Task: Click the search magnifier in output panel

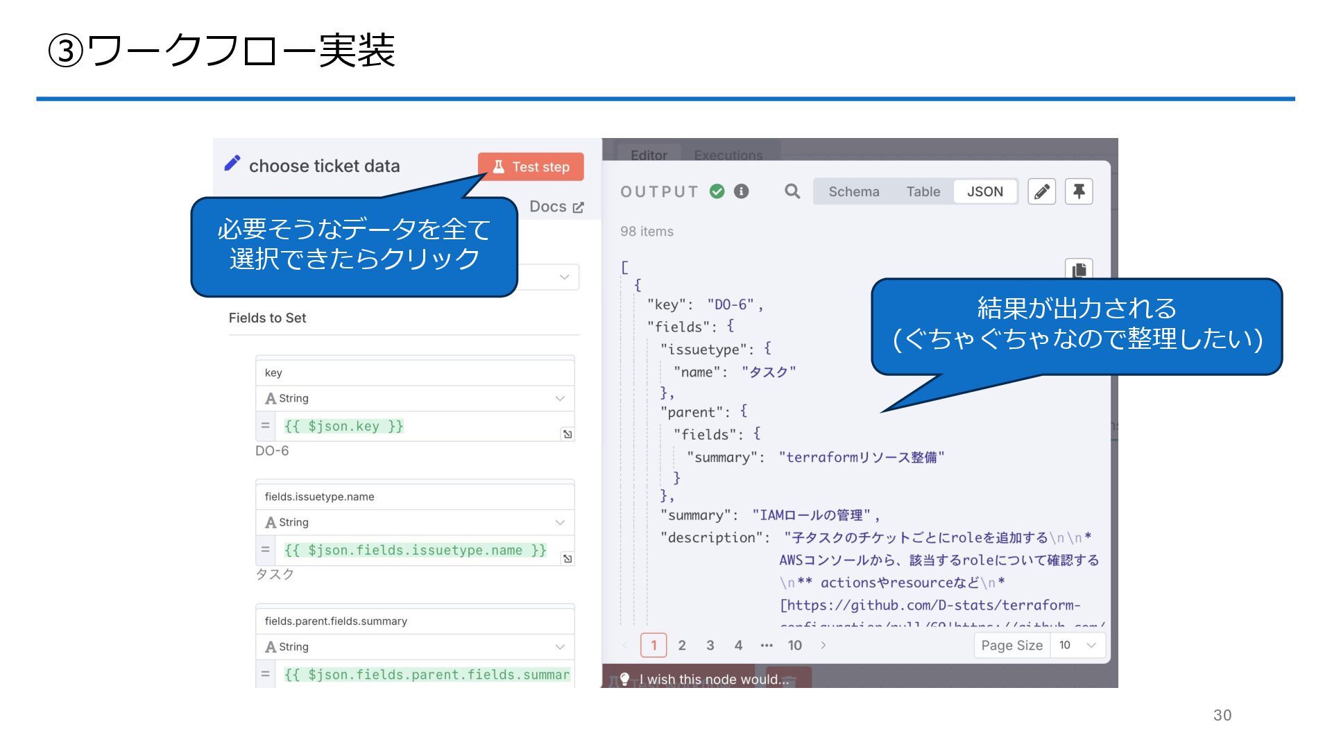Action: click(792, 191)
